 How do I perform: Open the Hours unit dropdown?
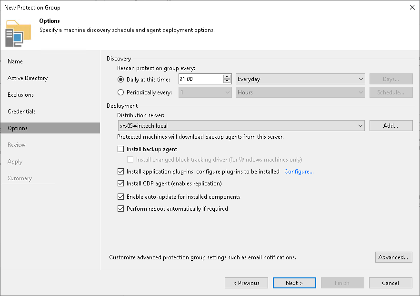pos(300,92)
